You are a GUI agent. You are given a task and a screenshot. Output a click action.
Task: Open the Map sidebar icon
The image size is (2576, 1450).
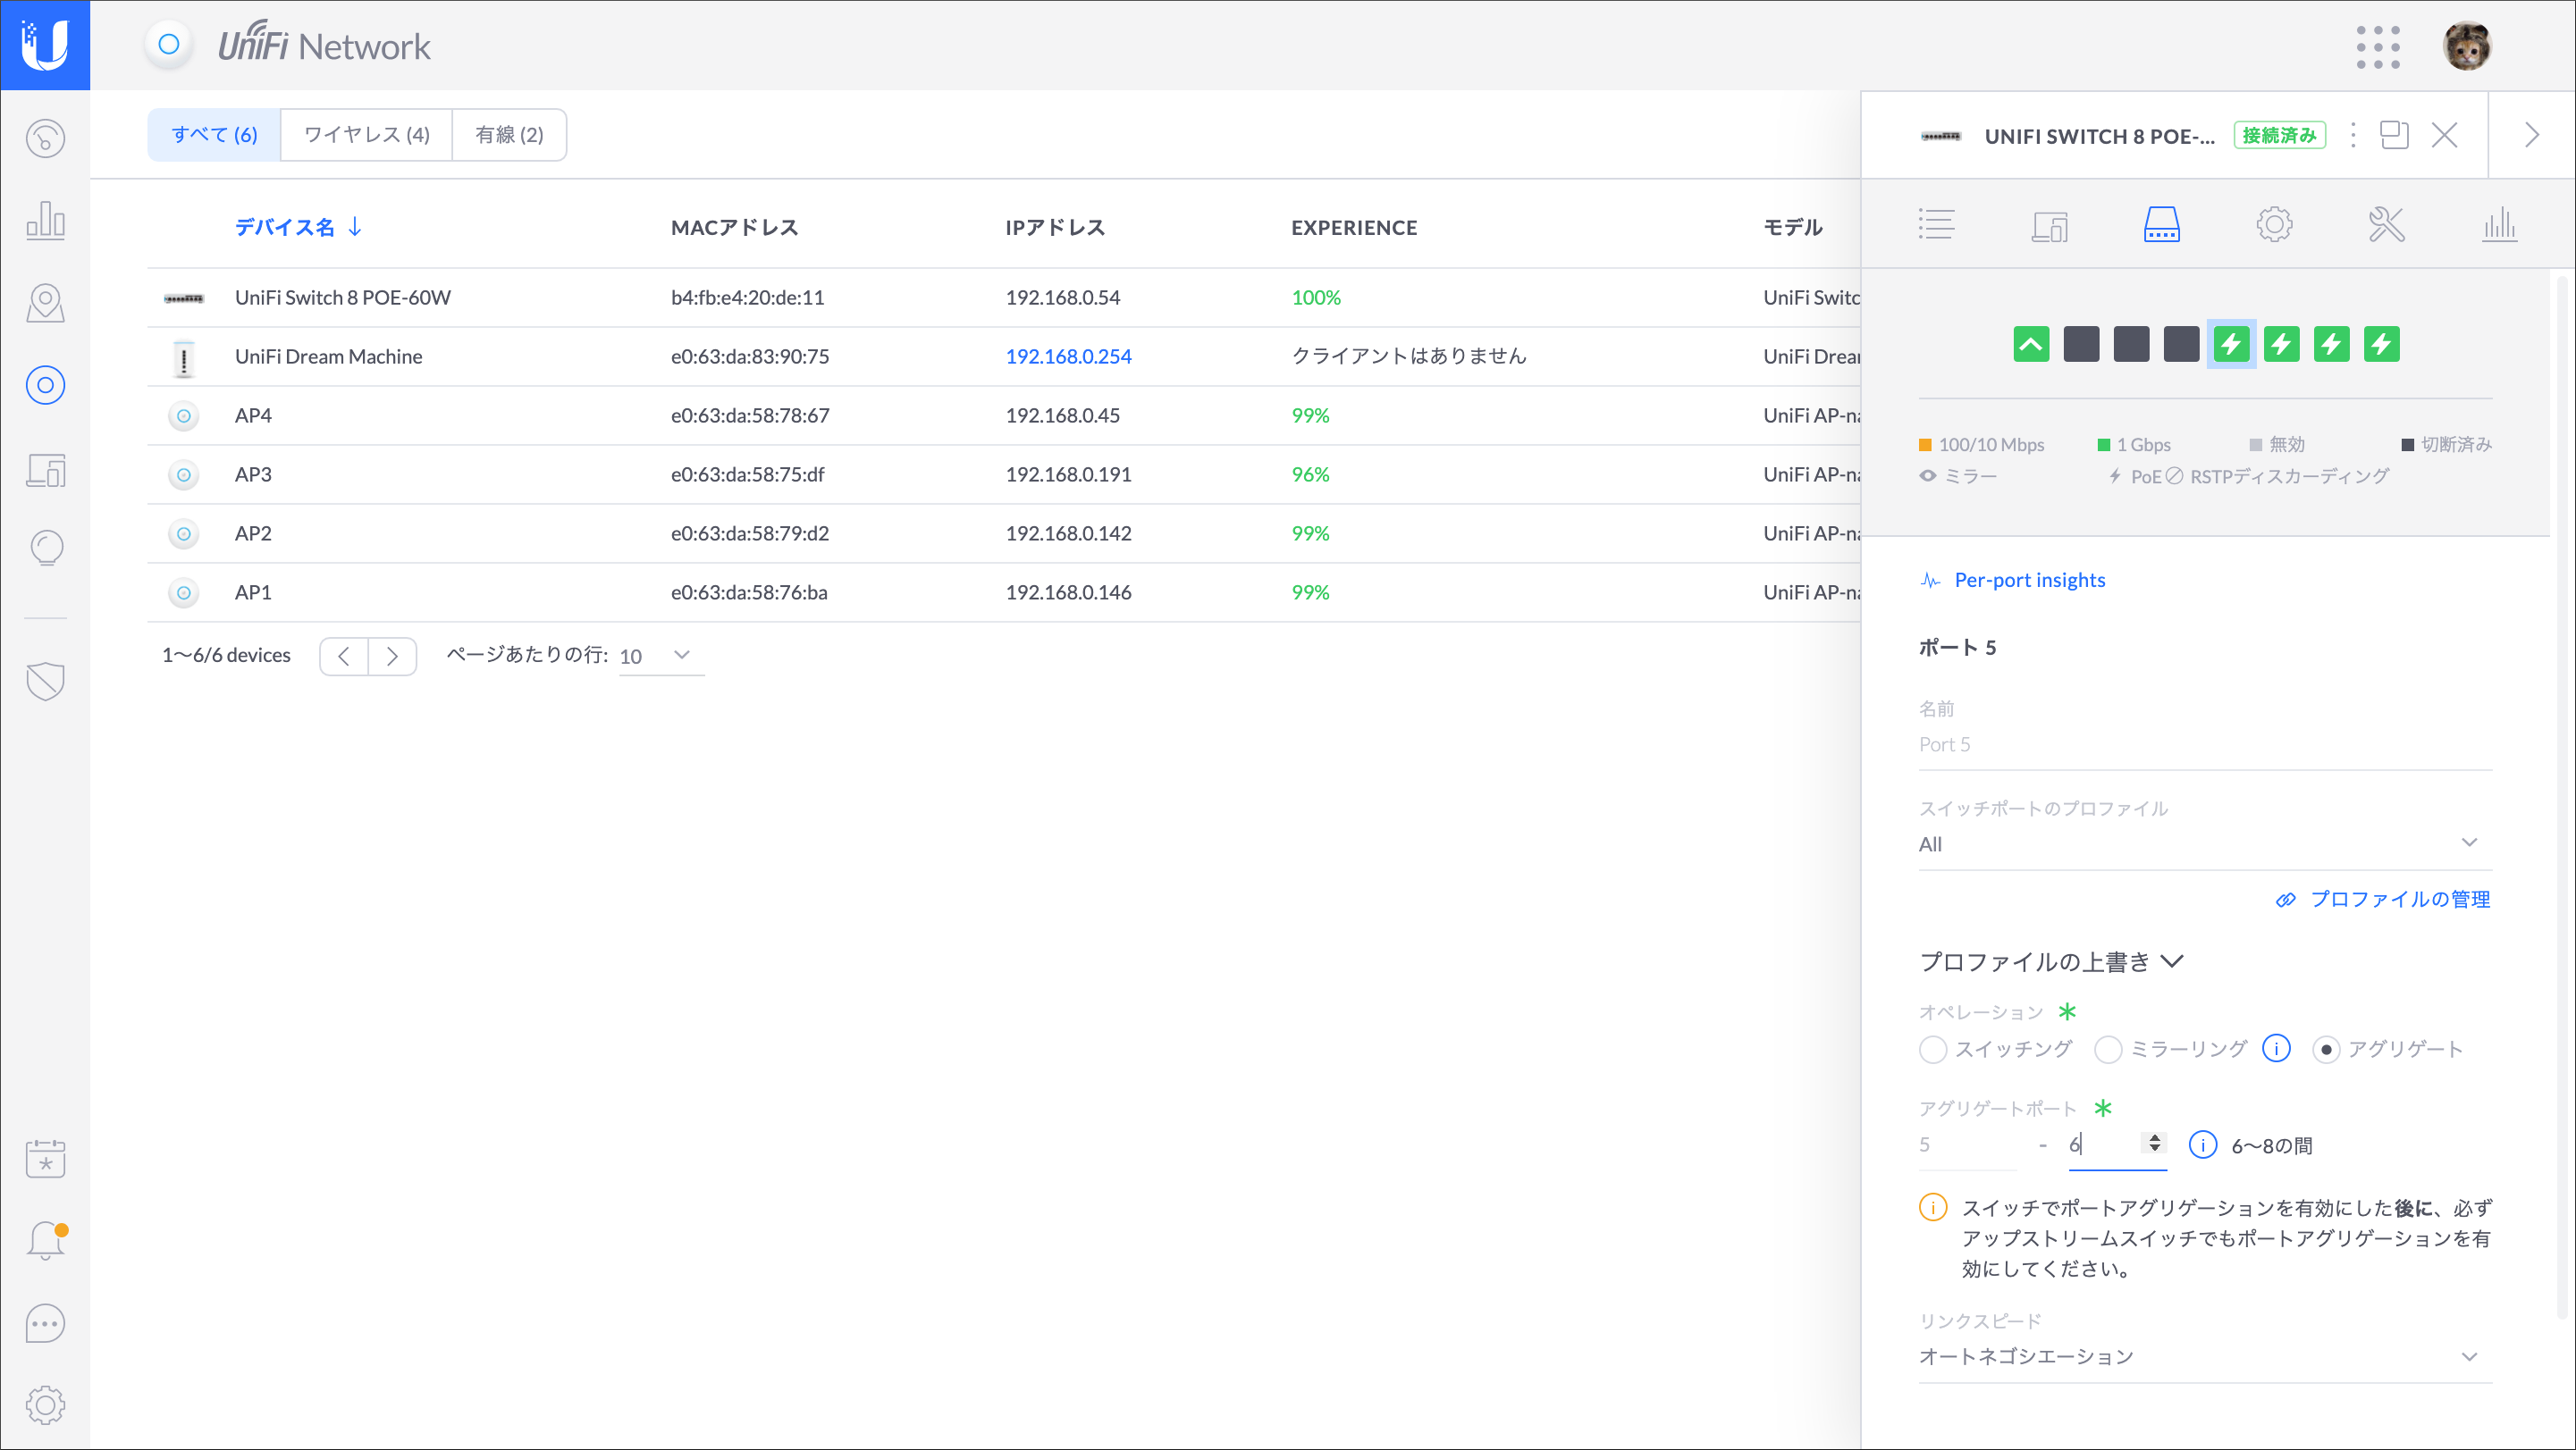point(45,303)
